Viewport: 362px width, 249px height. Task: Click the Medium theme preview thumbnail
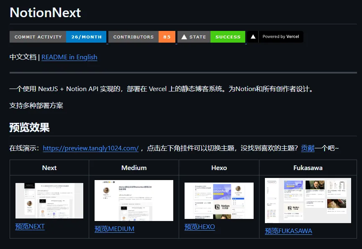tap(134, 201)
